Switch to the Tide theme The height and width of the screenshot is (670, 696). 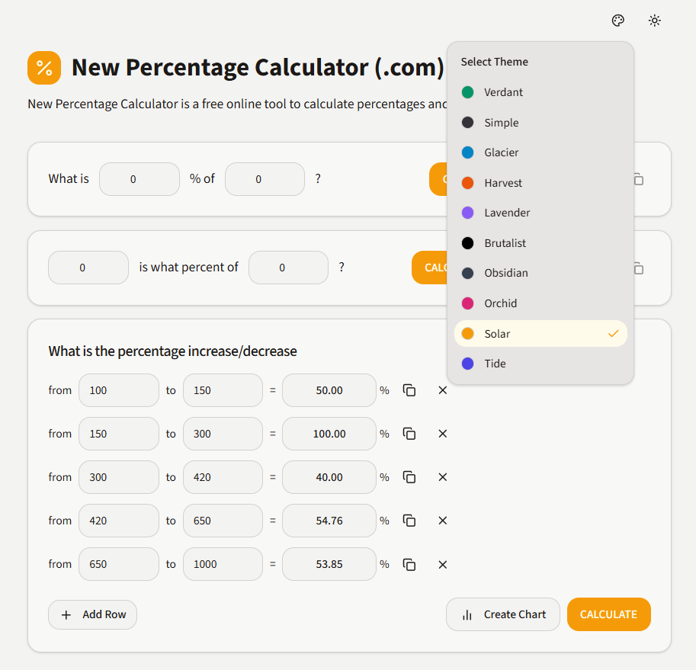coord(495,364)
